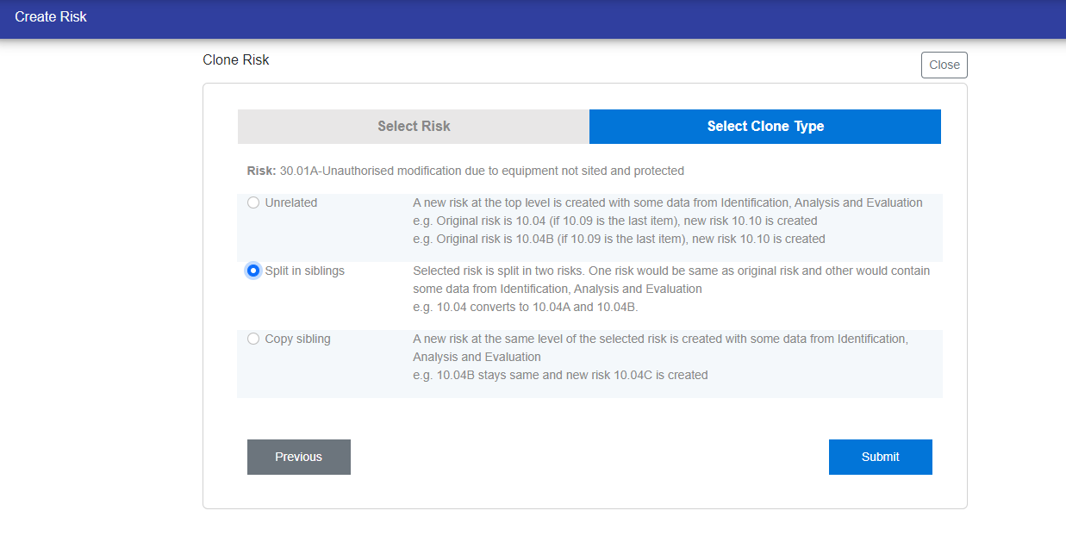
Task: Click the 30.01A-Unauthorised modification risk name
Action: pos(482,171)
